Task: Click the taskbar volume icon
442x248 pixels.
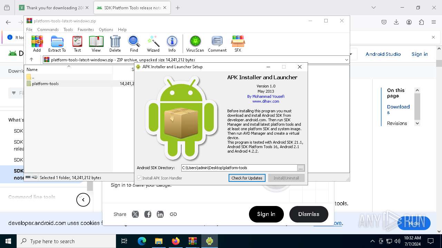Action: pos(397,241)
